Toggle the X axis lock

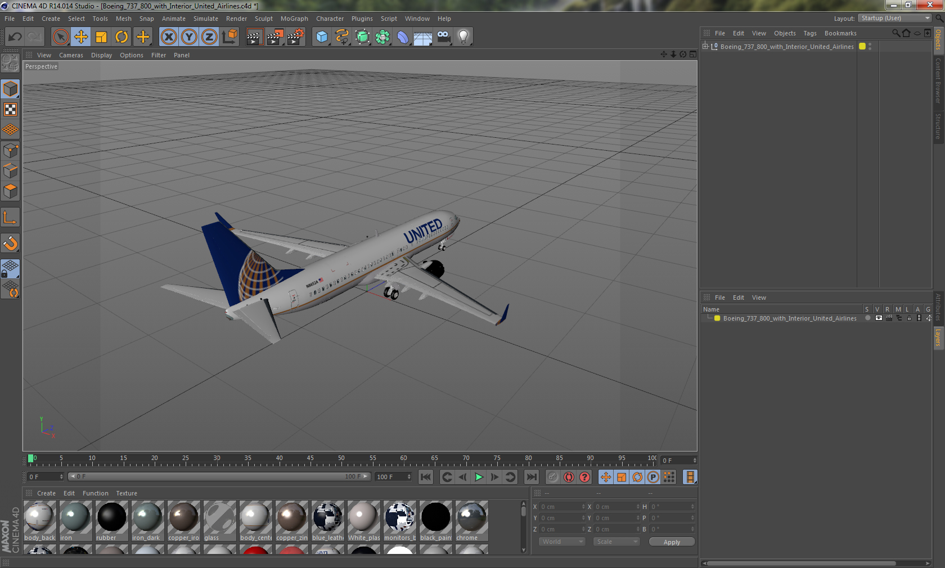coord(168,37)
